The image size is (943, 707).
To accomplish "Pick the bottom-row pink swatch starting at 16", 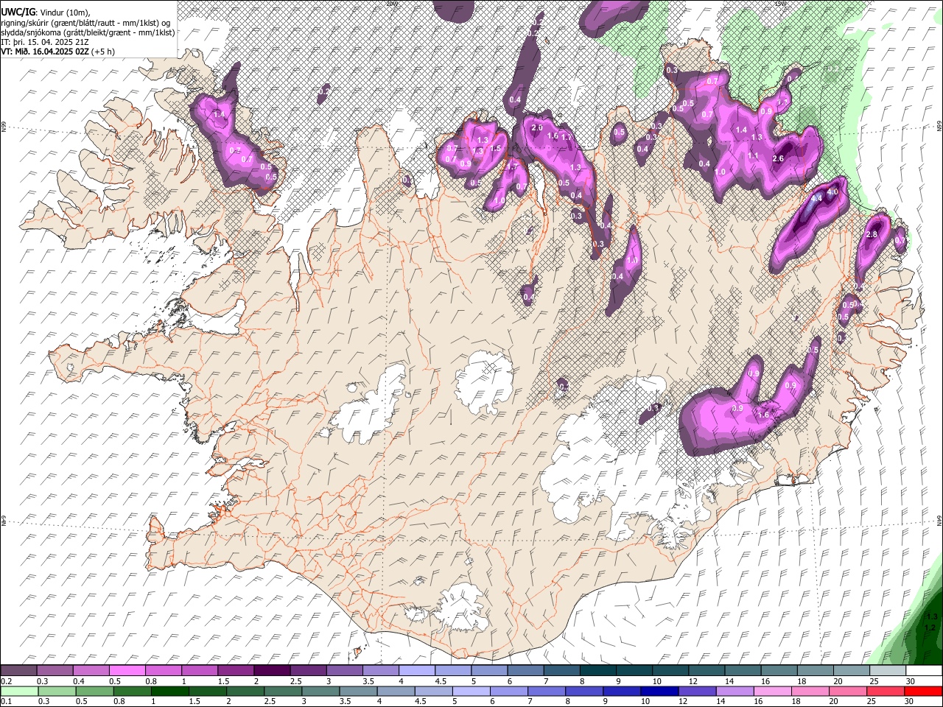I will 771,691.
